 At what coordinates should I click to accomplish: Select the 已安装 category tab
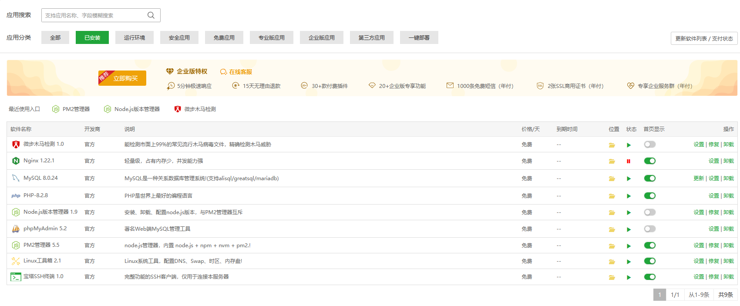click(x=92, y=37)
